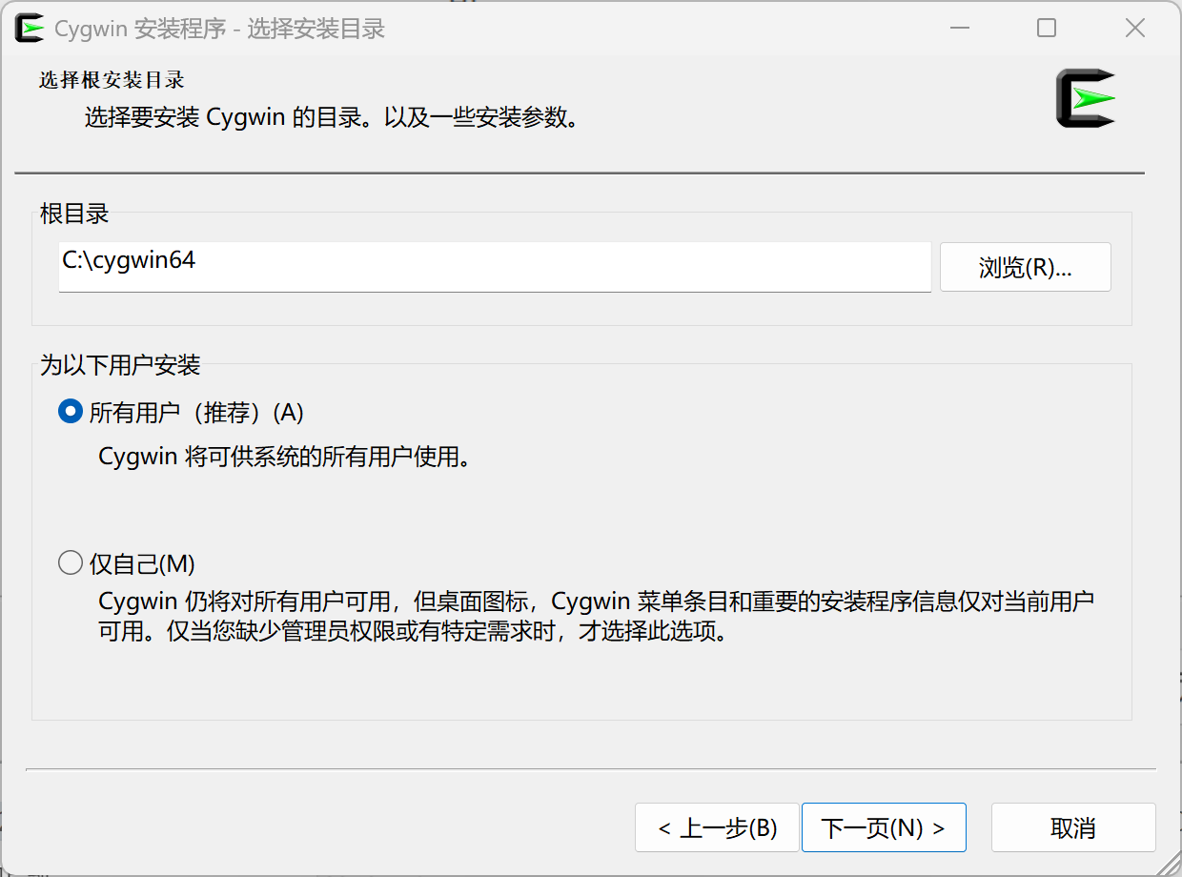The image size is (1182, 877).
Task: Select the 所有用户（推荐）(A) radio button
Action: click(71, 412)
